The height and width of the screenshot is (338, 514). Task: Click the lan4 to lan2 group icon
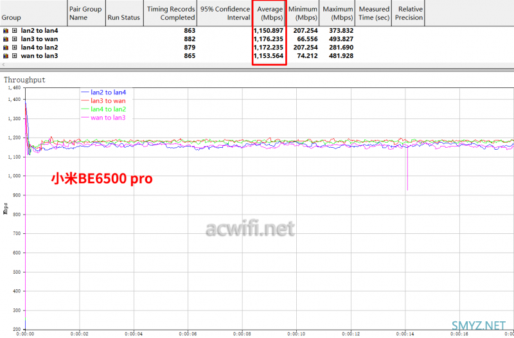click(x=6, y=48)
